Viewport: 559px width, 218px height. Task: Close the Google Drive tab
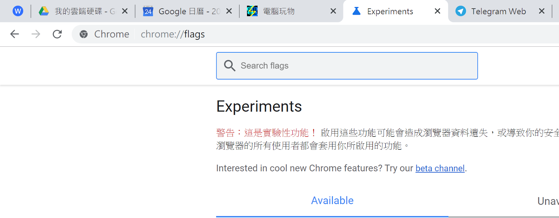[125, 11]
